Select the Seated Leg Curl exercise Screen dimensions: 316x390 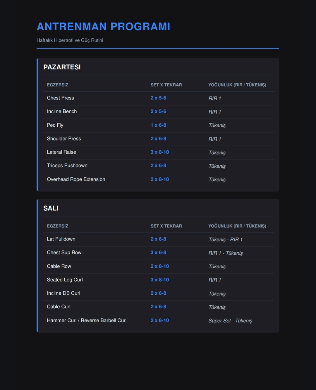pos(65,280)
